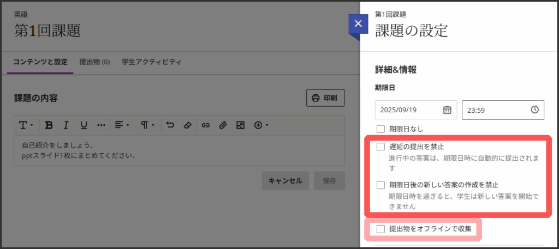
Task: Insert a hyperlink with link icon
Action: [x=205, y=125]
